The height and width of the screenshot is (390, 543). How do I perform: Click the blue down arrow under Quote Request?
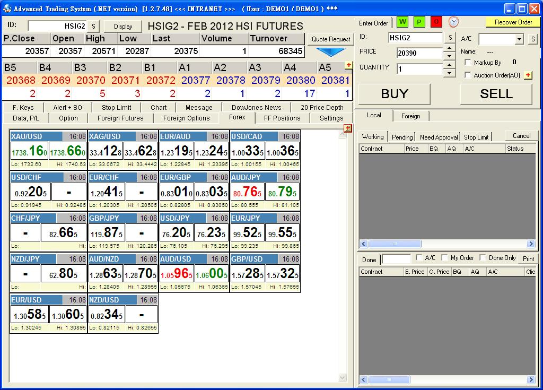click(330, 52)
